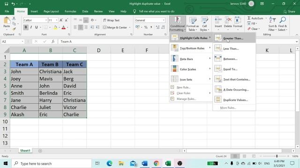This screenshot has height=168, width=300.
Task: Expand Top/Bottom Rules submenu
Action: click(191, 48)
